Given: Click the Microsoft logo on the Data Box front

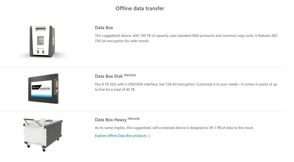Looking at the screenshot, I should [x=41, y=49].
